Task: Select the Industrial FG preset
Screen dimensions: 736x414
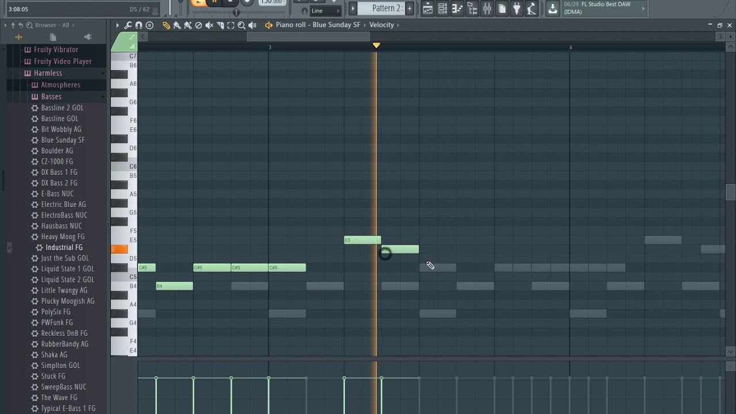Action: (64, 248)
